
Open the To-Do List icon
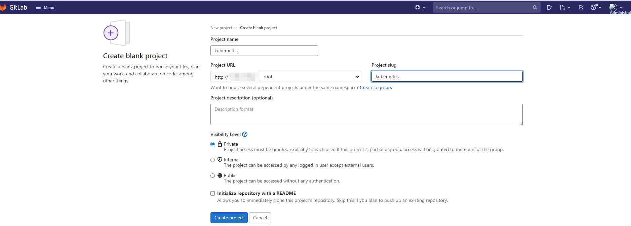tap(581, 7)
